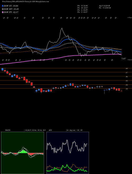Click the price axis label 16
The height and width of the screenshot is (174, 132).
(126, 77)
